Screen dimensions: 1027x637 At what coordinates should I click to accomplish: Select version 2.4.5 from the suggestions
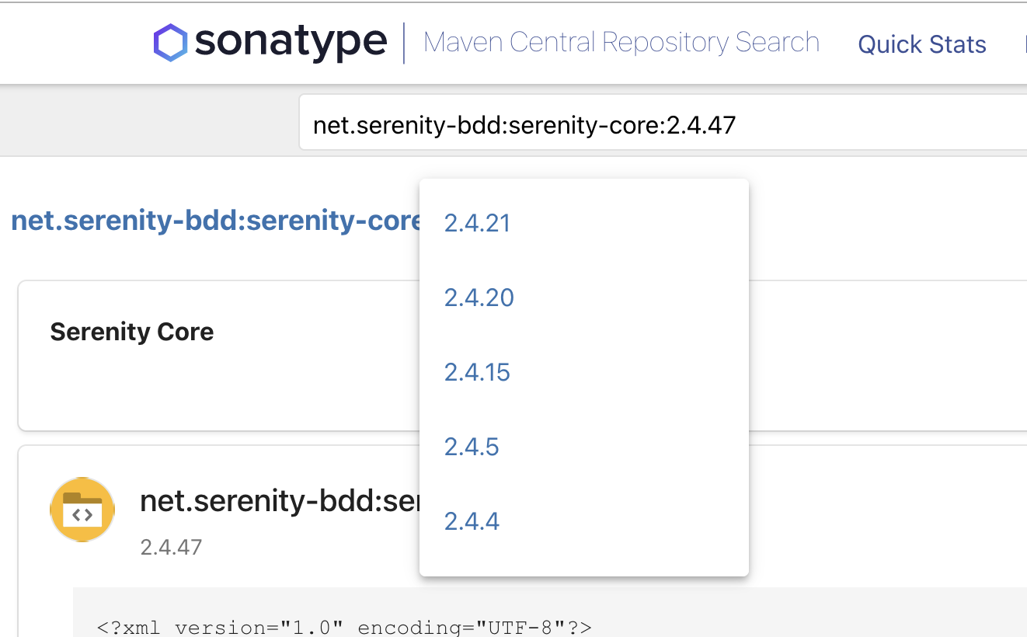tap(472, 447)
